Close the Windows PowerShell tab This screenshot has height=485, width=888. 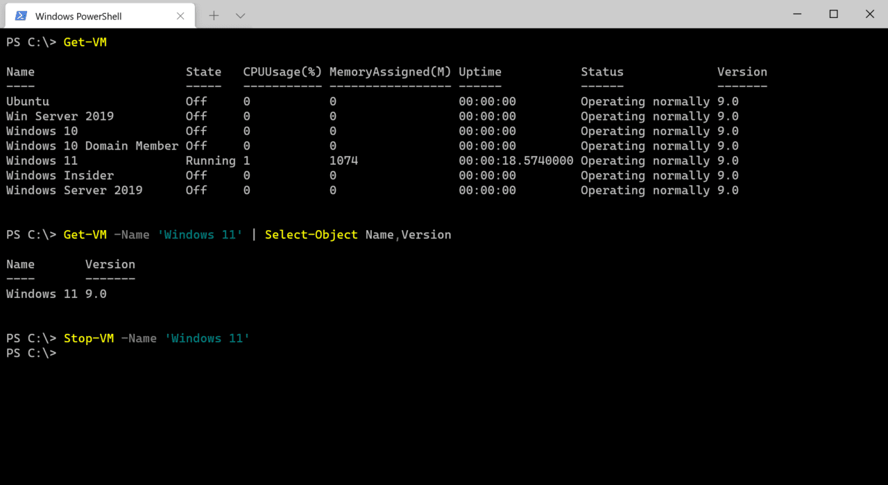pos(180,15)
